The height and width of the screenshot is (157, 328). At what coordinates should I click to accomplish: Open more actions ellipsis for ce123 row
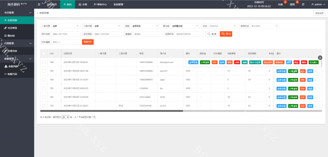(316, 106)
